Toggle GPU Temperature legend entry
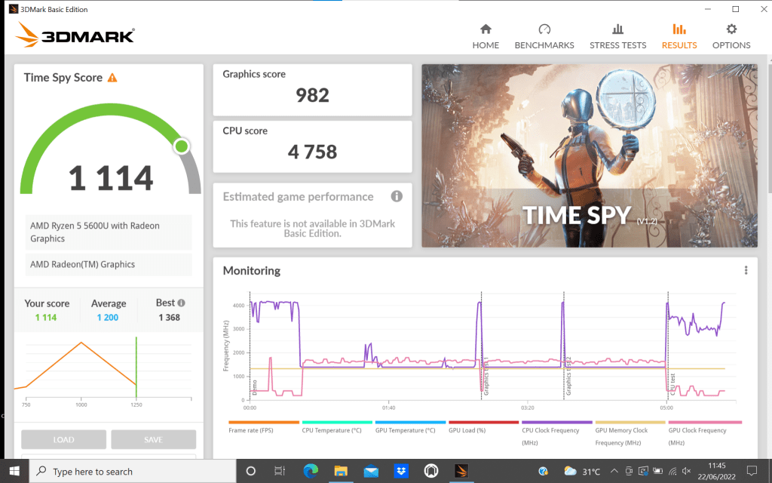The image size is (772, 483). coord(410,427)
